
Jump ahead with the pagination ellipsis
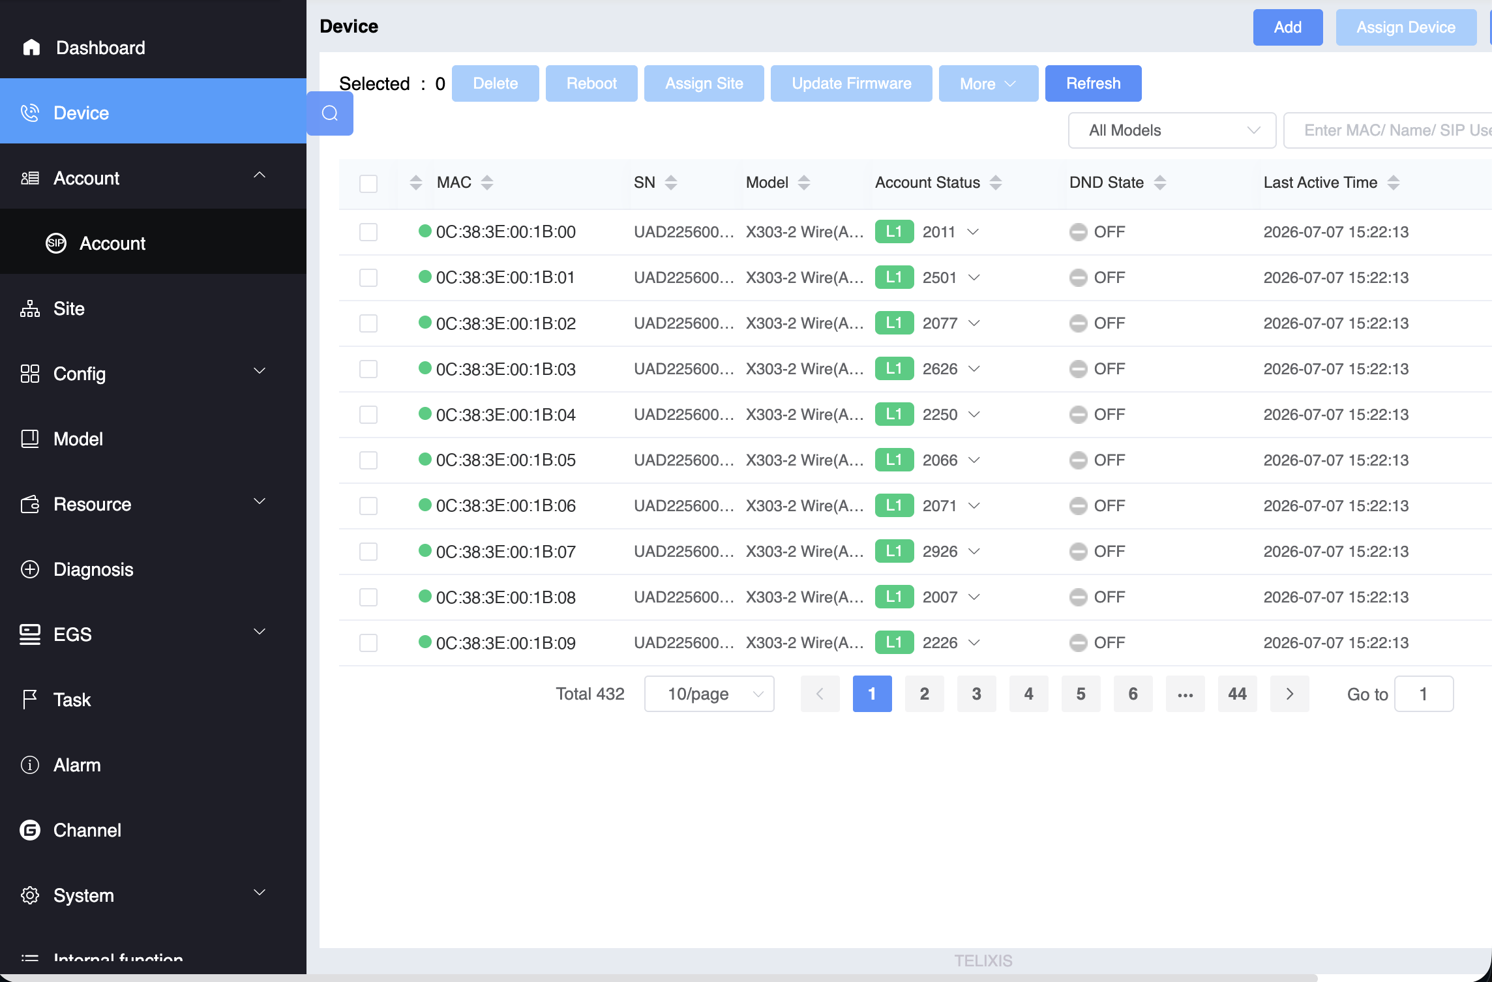[x=1186, y=694]
